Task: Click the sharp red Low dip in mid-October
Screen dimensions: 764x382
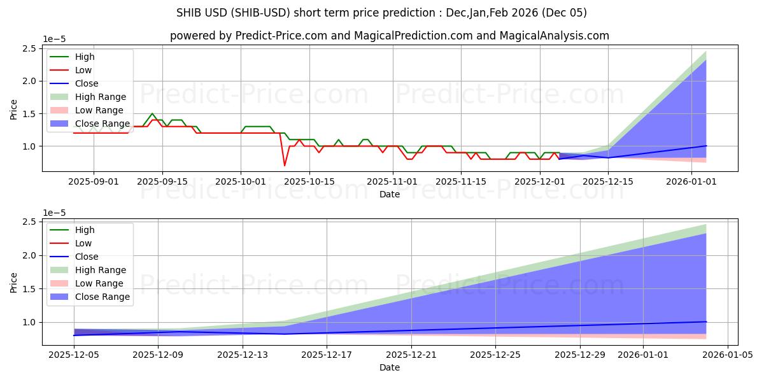Action: [x=285, y=166]
